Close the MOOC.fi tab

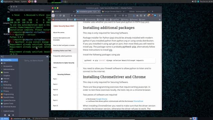click(74, 12)
